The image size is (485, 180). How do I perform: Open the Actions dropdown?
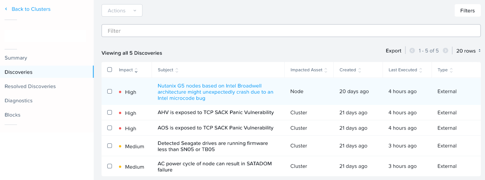tap(122, 11)
